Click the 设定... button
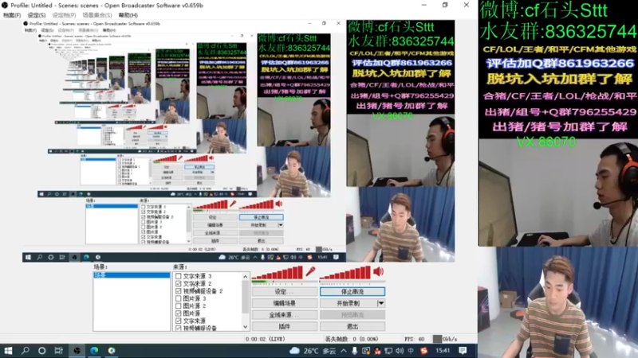This screenshot has width=638, height=358. tap(285, 292)
